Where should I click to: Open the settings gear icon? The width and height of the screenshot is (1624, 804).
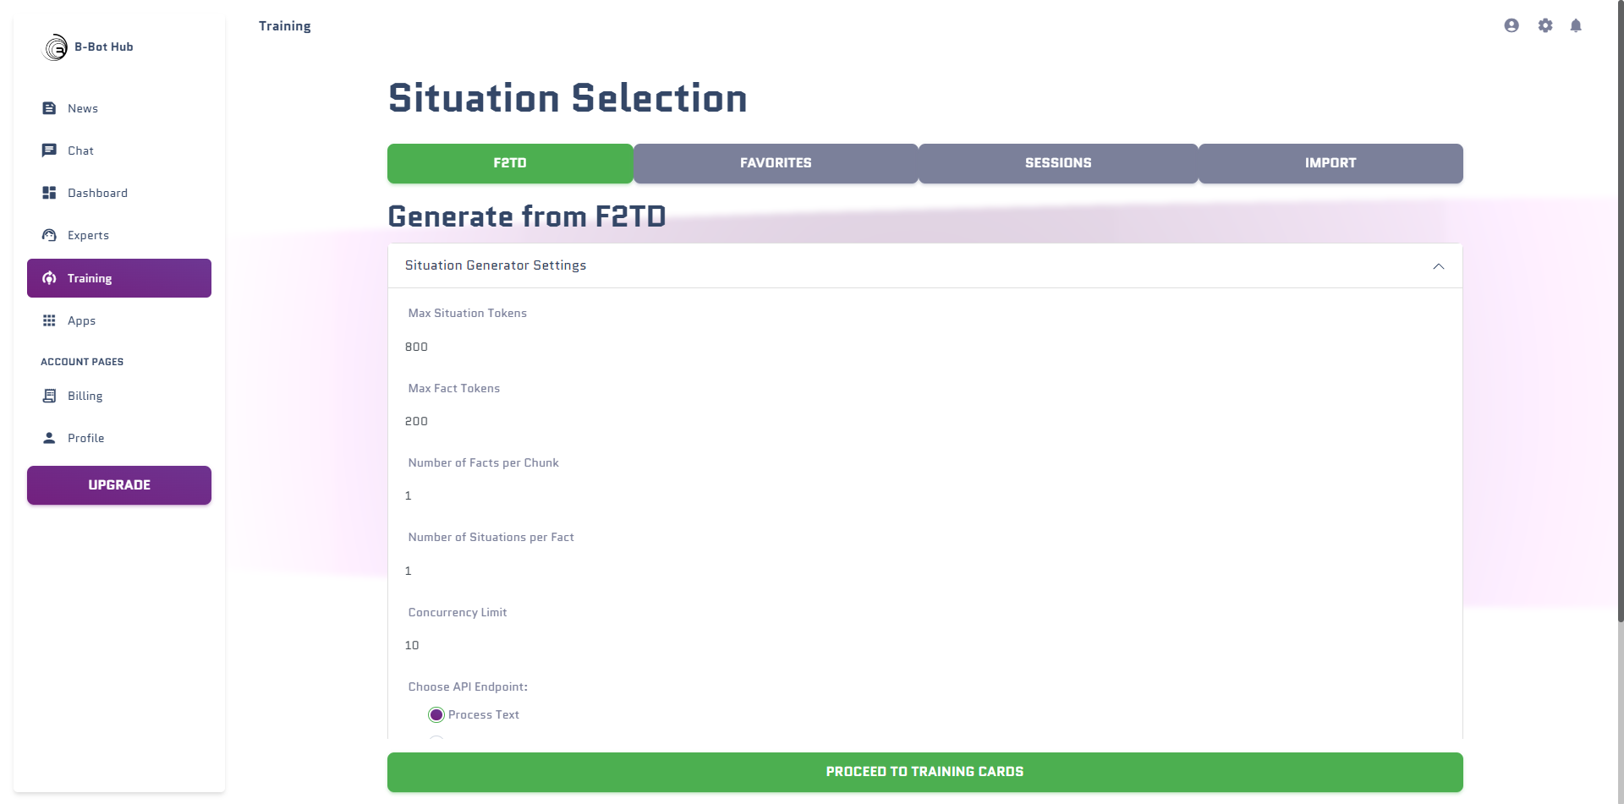pos(1545,25)
